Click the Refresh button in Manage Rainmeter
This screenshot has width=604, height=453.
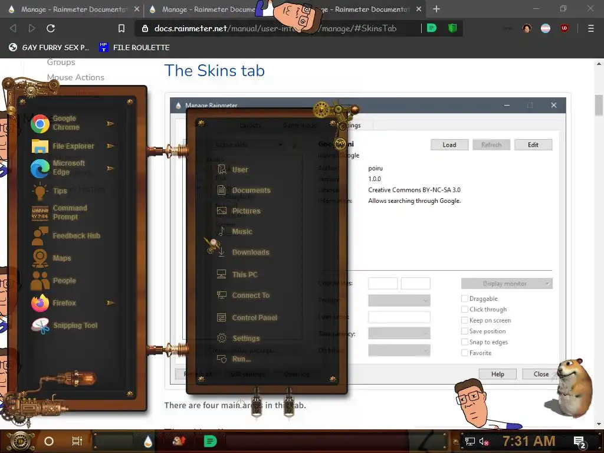pos(491,145)
